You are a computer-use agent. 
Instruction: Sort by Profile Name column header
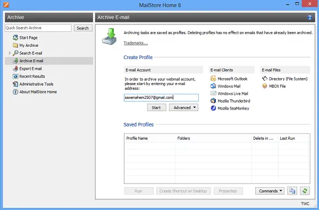pyautogui.click(x=150, y=138)
